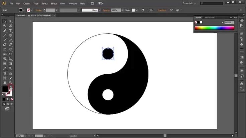
Task: Select the Shape Builder tool
Action: pyautogui.click(x=5, y=59)
